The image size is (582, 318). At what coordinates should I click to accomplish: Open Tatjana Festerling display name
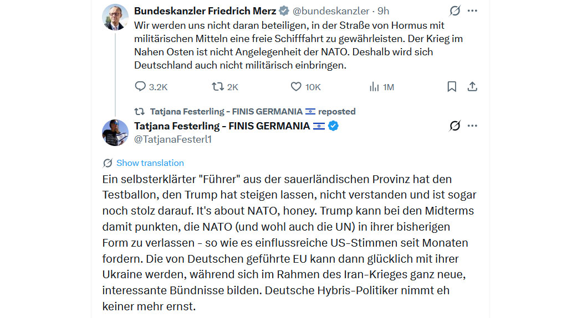coord(222,126)
